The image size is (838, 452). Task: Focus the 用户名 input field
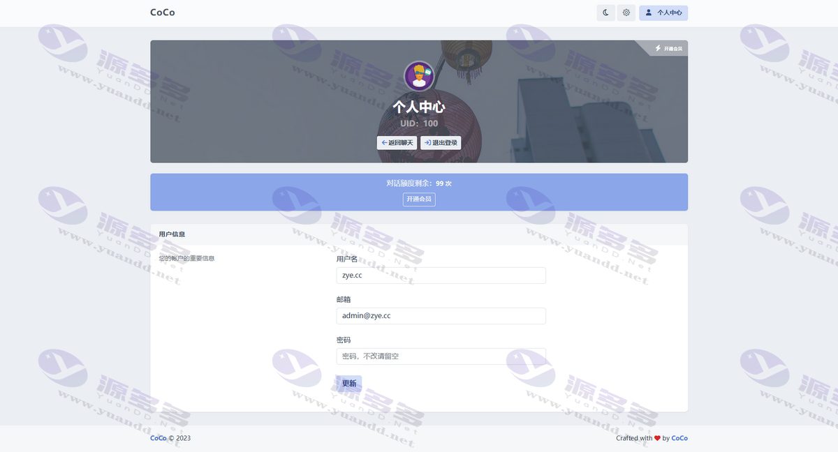pos(441,276)
